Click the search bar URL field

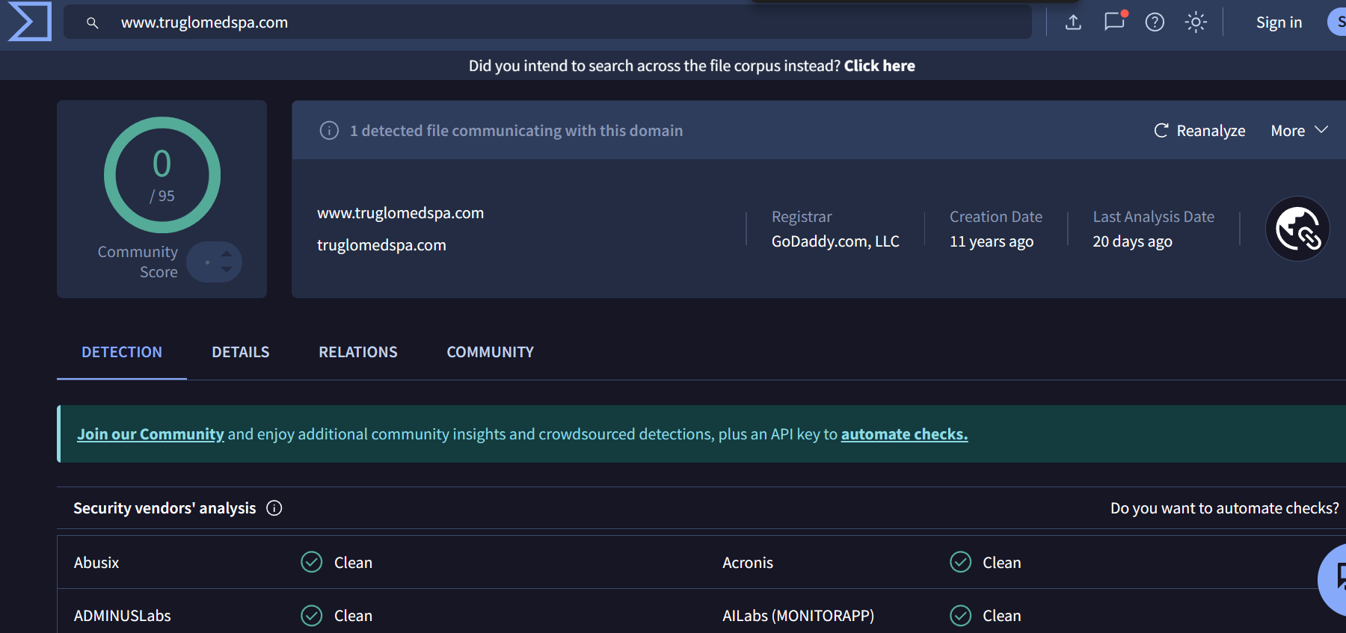(x=523, y=22)
